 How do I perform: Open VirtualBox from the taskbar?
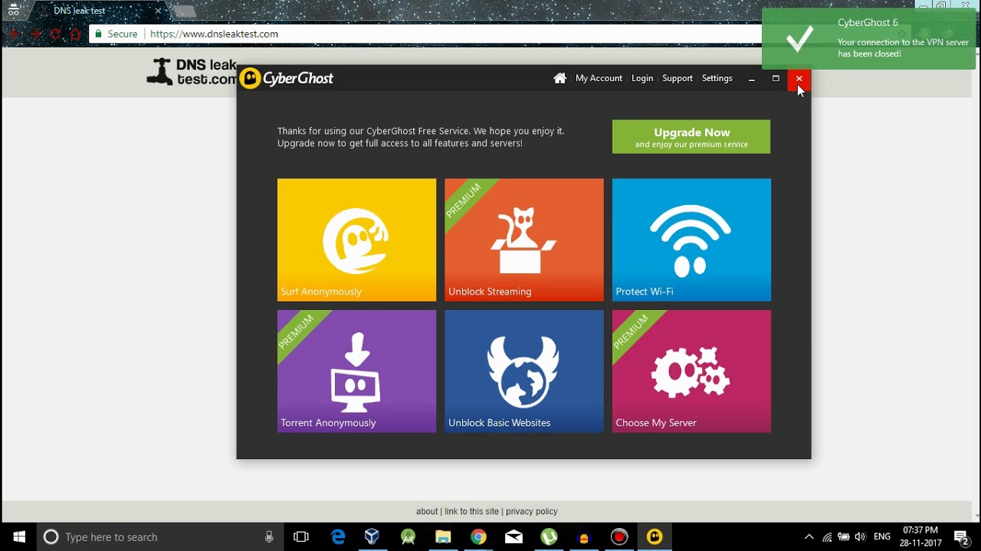pos(372,537)
